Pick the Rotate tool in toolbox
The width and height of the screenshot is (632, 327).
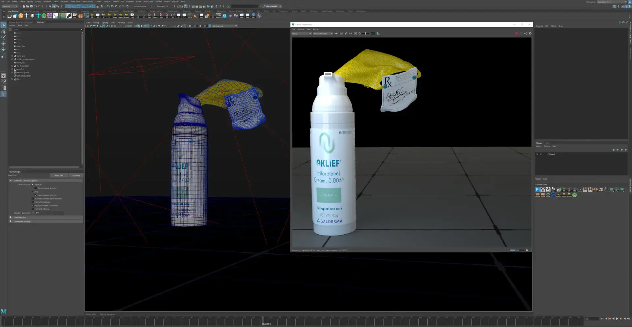3,50
